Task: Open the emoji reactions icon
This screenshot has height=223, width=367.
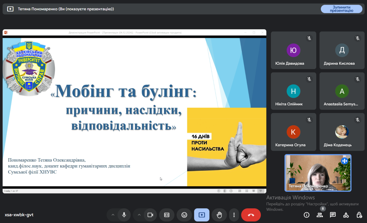Action: (x=184, y=215)
